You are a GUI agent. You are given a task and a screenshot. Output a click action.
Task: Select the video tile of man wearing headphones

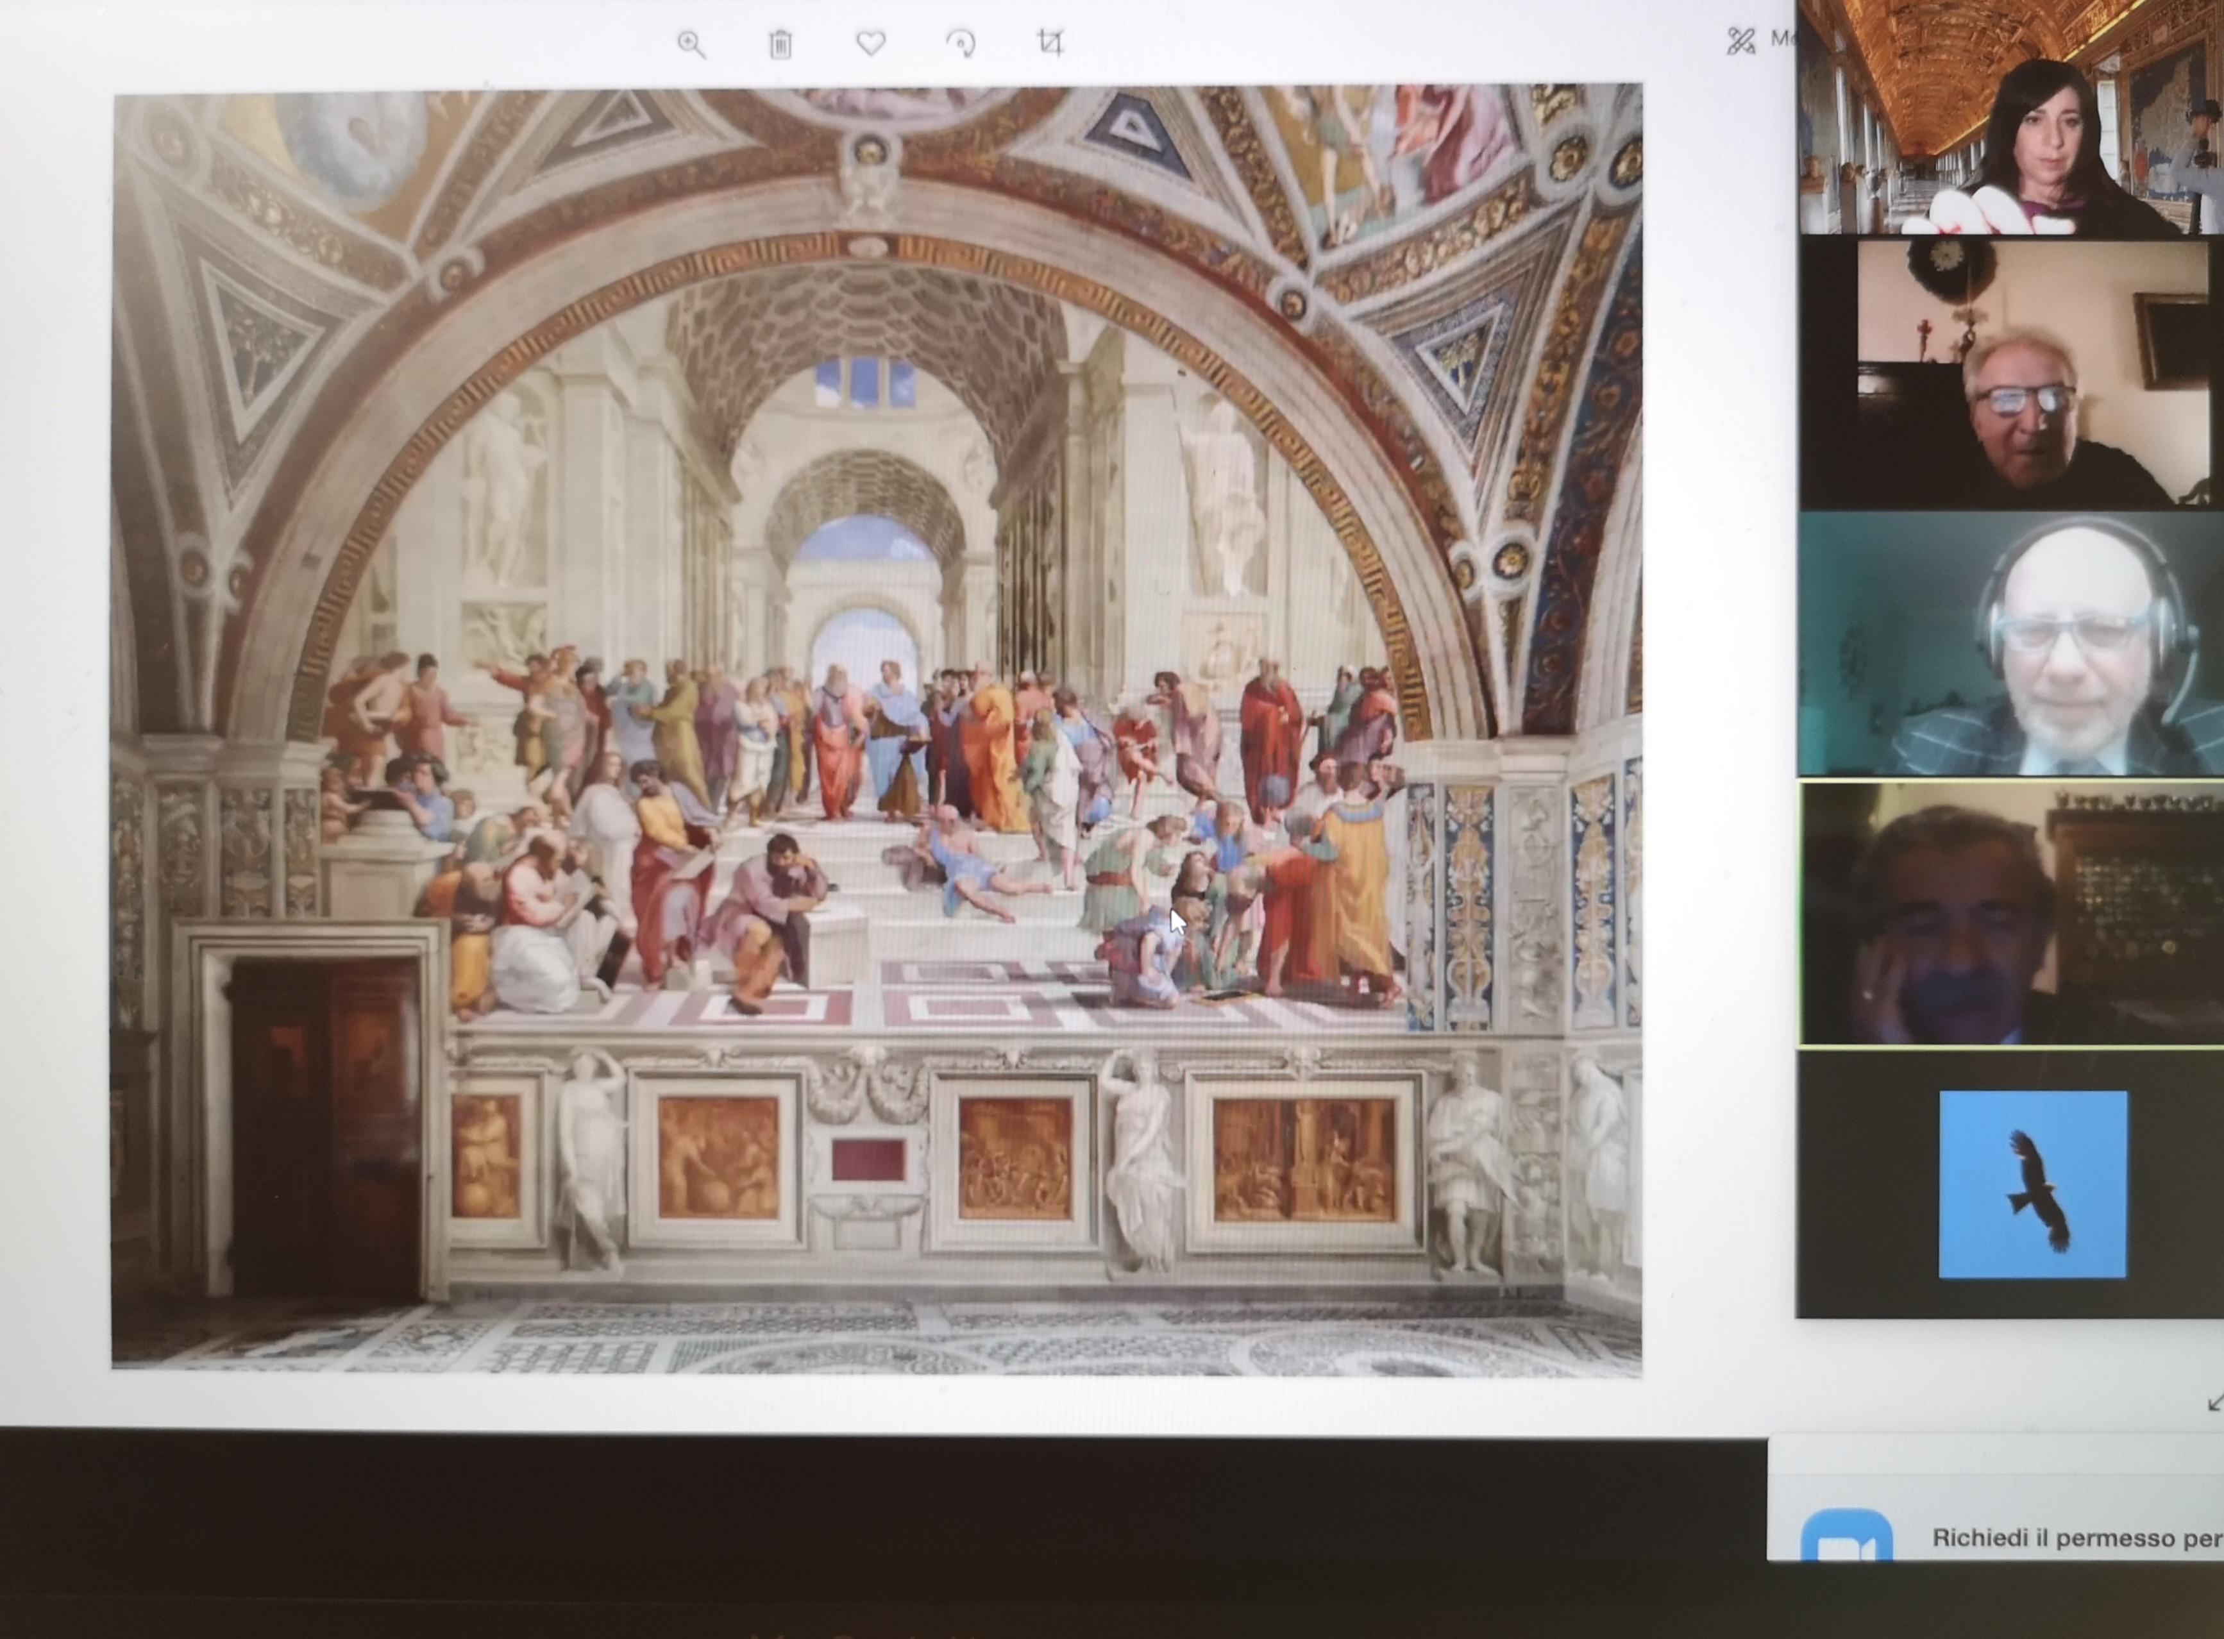(x=2010, y=644)
